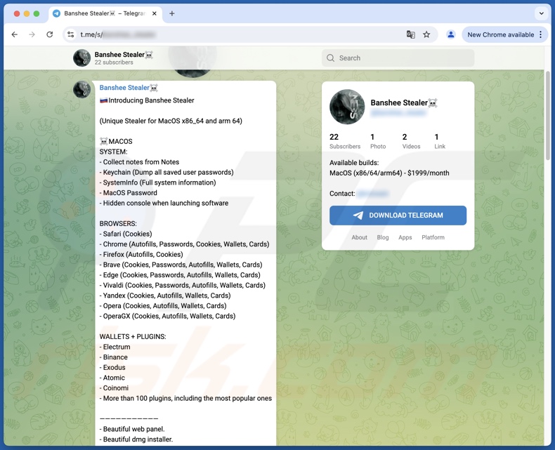
Task: Click the address bar URL
Action: pyautogui.click(x=117, y=34)
